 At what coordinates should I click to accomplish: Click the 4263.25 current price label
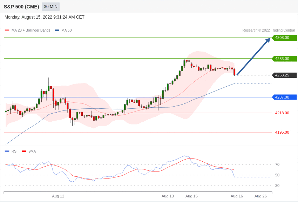point(285,75)
